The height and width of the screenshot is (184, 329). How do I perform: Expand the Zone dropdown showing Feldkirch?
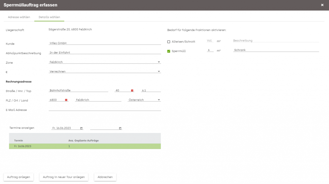pyautogui.click(x=105, y=62)
